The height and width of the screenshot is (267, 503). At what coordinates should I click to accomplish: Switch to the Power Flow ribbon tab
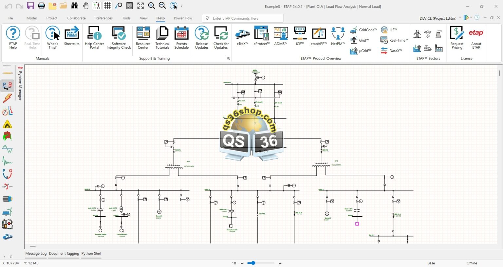point(183,18)
